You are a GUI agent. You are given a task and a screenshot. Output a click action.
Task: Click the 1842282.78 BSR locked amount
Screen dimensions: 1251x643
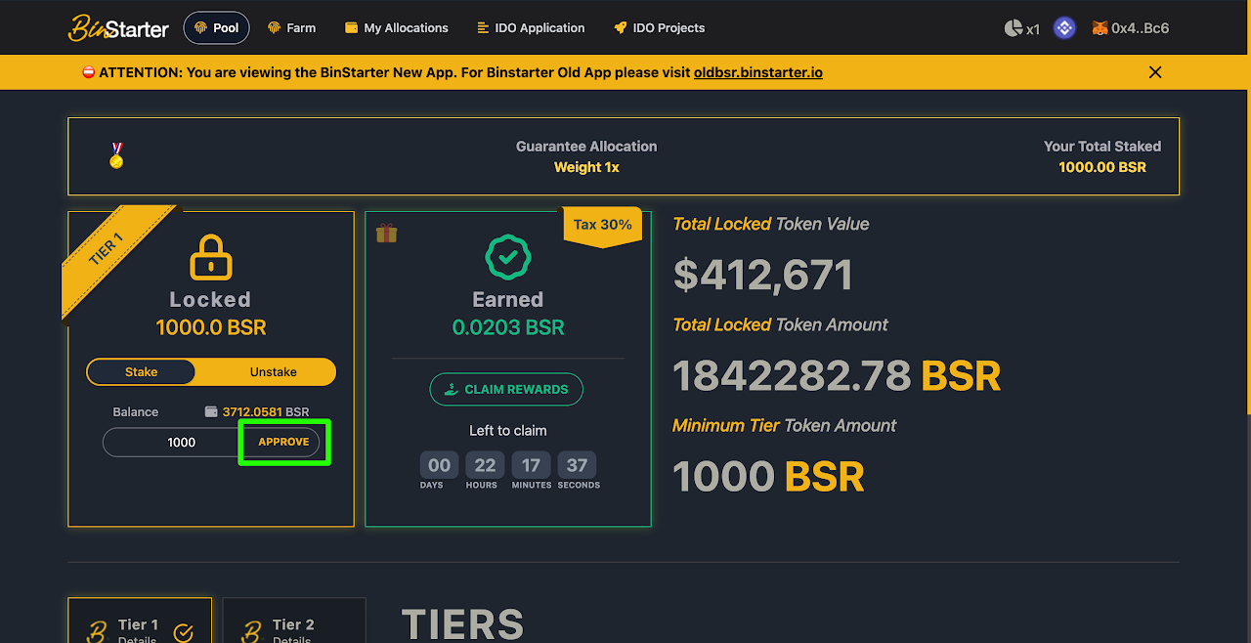[x=838, y=376]
